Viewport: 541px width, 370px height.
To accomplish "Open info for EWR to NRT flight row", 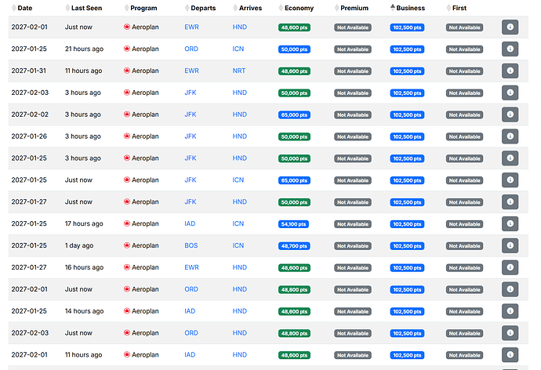I will point(510,71).
